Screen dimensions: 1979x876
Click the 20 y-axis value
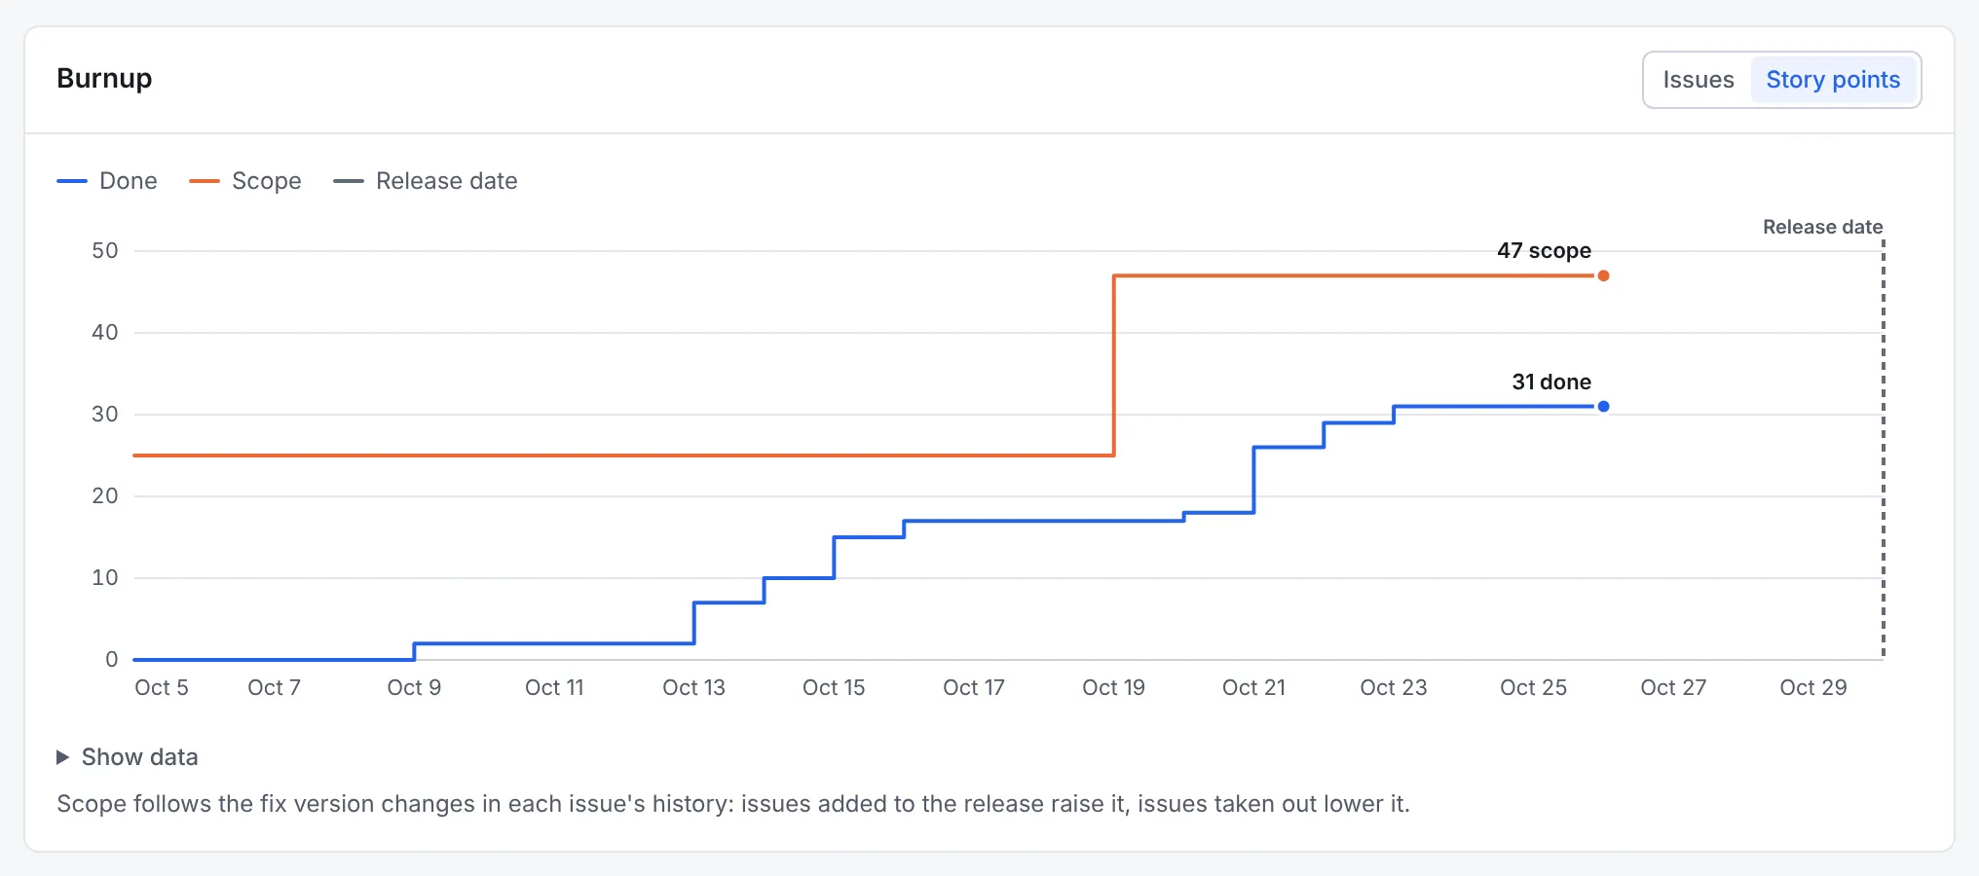click(x=105, y=496)
